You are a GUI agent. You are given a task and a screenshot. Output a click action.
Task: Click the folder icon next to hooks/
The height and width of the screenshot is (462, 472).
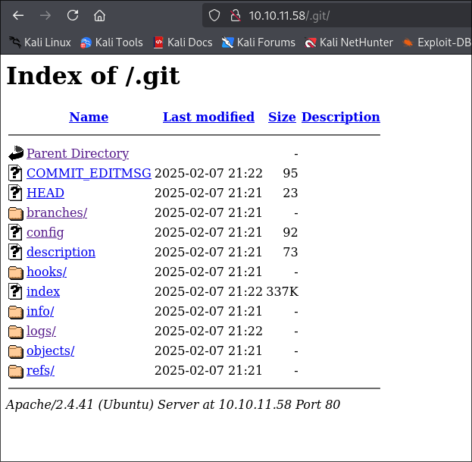(16, 272)
